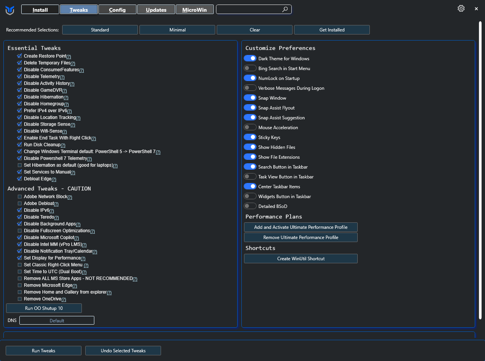Open help (?) for Remove OneDrive

(x=64, y=299)
